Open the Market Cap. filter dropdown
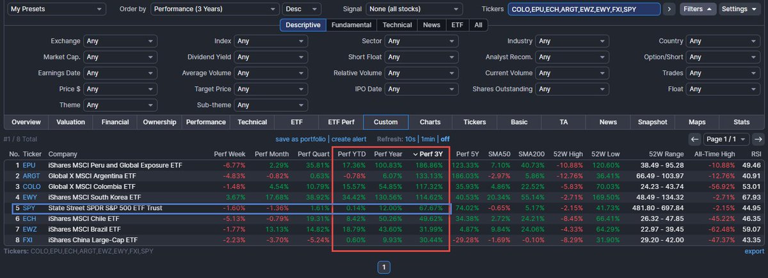Image resolution: width=768 pixels, height=278 pixels. pos(120,57)
